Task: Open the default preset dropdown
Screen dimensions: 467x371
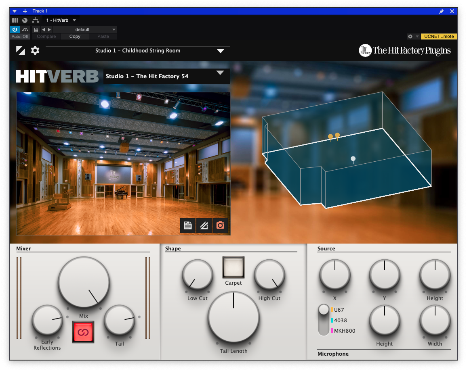Action: click(x=85, y=29)
